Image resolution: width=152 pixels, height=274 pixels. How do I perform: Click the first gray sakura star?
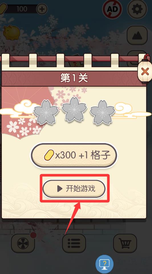pos(46,112)
